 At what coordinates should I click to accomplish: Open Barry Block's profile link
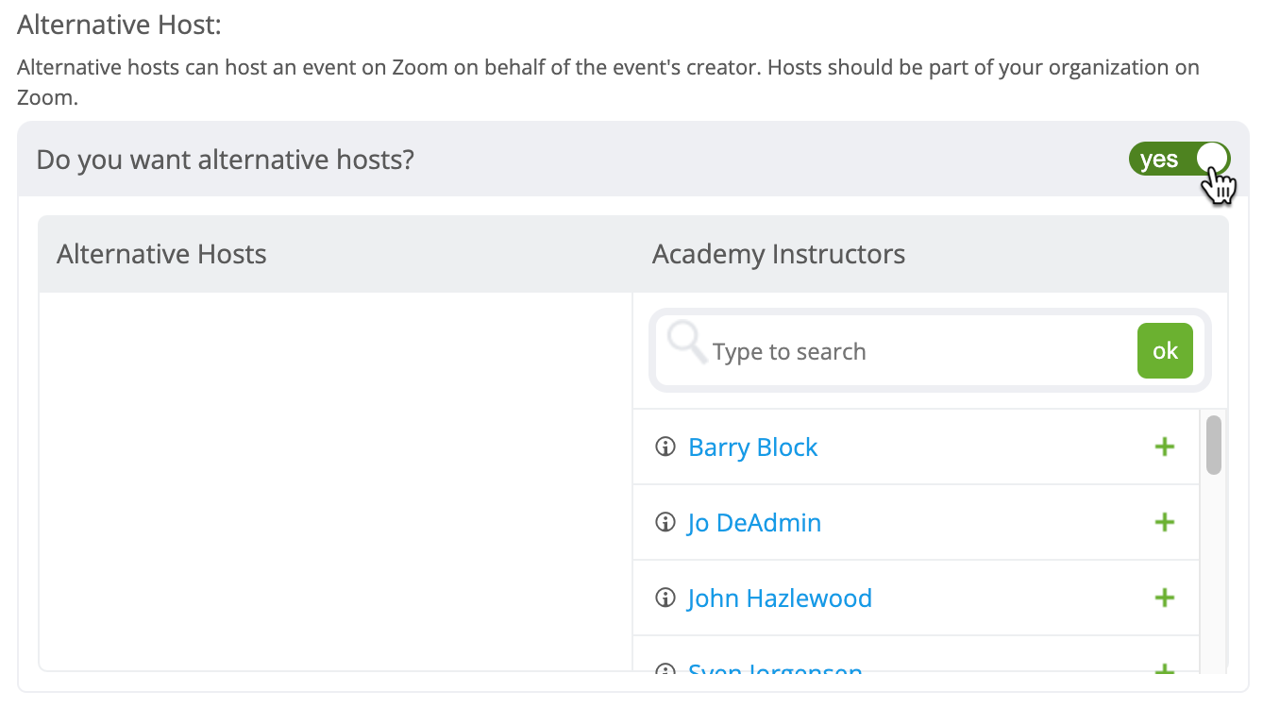(x=753, y=447)
